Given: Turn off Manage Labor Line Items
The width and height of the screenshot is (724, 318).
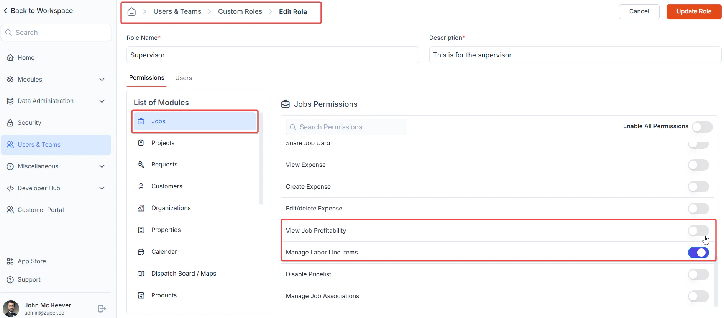Looking at the screenshot, I should (x=698, y=253).
